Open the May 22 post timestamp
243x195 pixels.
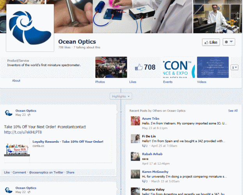[20, 192]
